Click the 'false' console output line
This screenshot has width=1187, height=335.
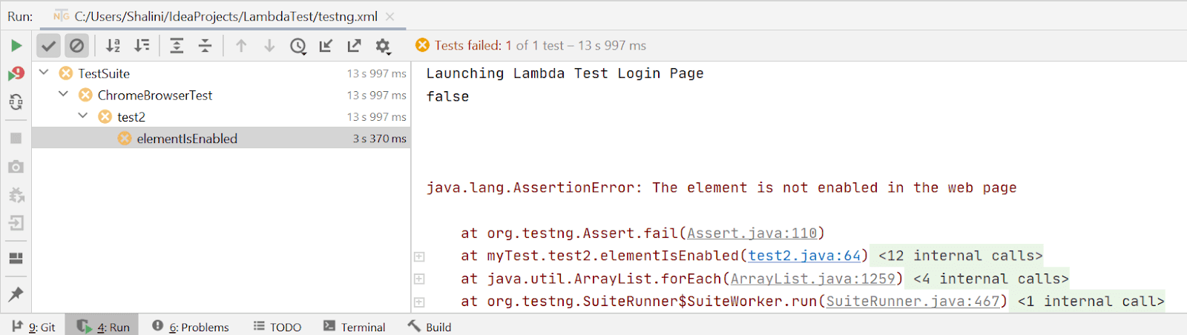coord(447,96)
